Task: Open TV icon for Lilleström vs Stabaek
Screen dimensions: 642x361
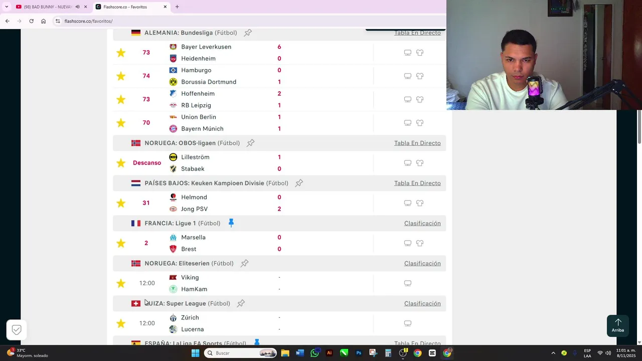Action: point(408,163)
